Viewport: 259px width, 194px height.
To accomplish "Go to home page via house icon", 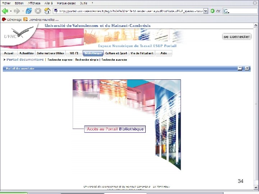I will tap(47, 11).
